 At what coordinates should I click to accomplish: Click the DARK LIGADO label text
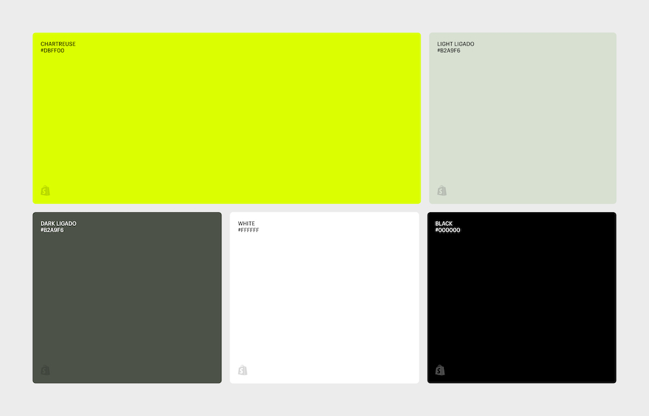[x=58, y=223]
